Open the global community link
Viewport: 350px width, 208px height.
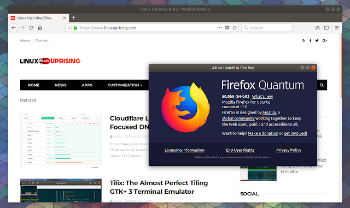238,118
